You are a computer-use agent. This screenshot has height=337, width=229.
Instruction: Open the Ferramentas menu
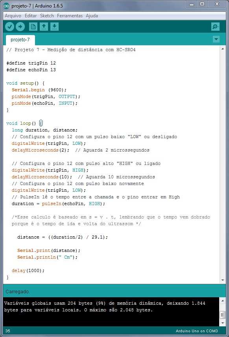[x=70, y=16]
